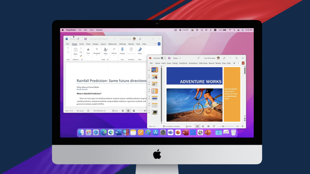Open the Transitions tab in PowerPoint
Viewport: 310px width, 174px height.
coord(183,63)
